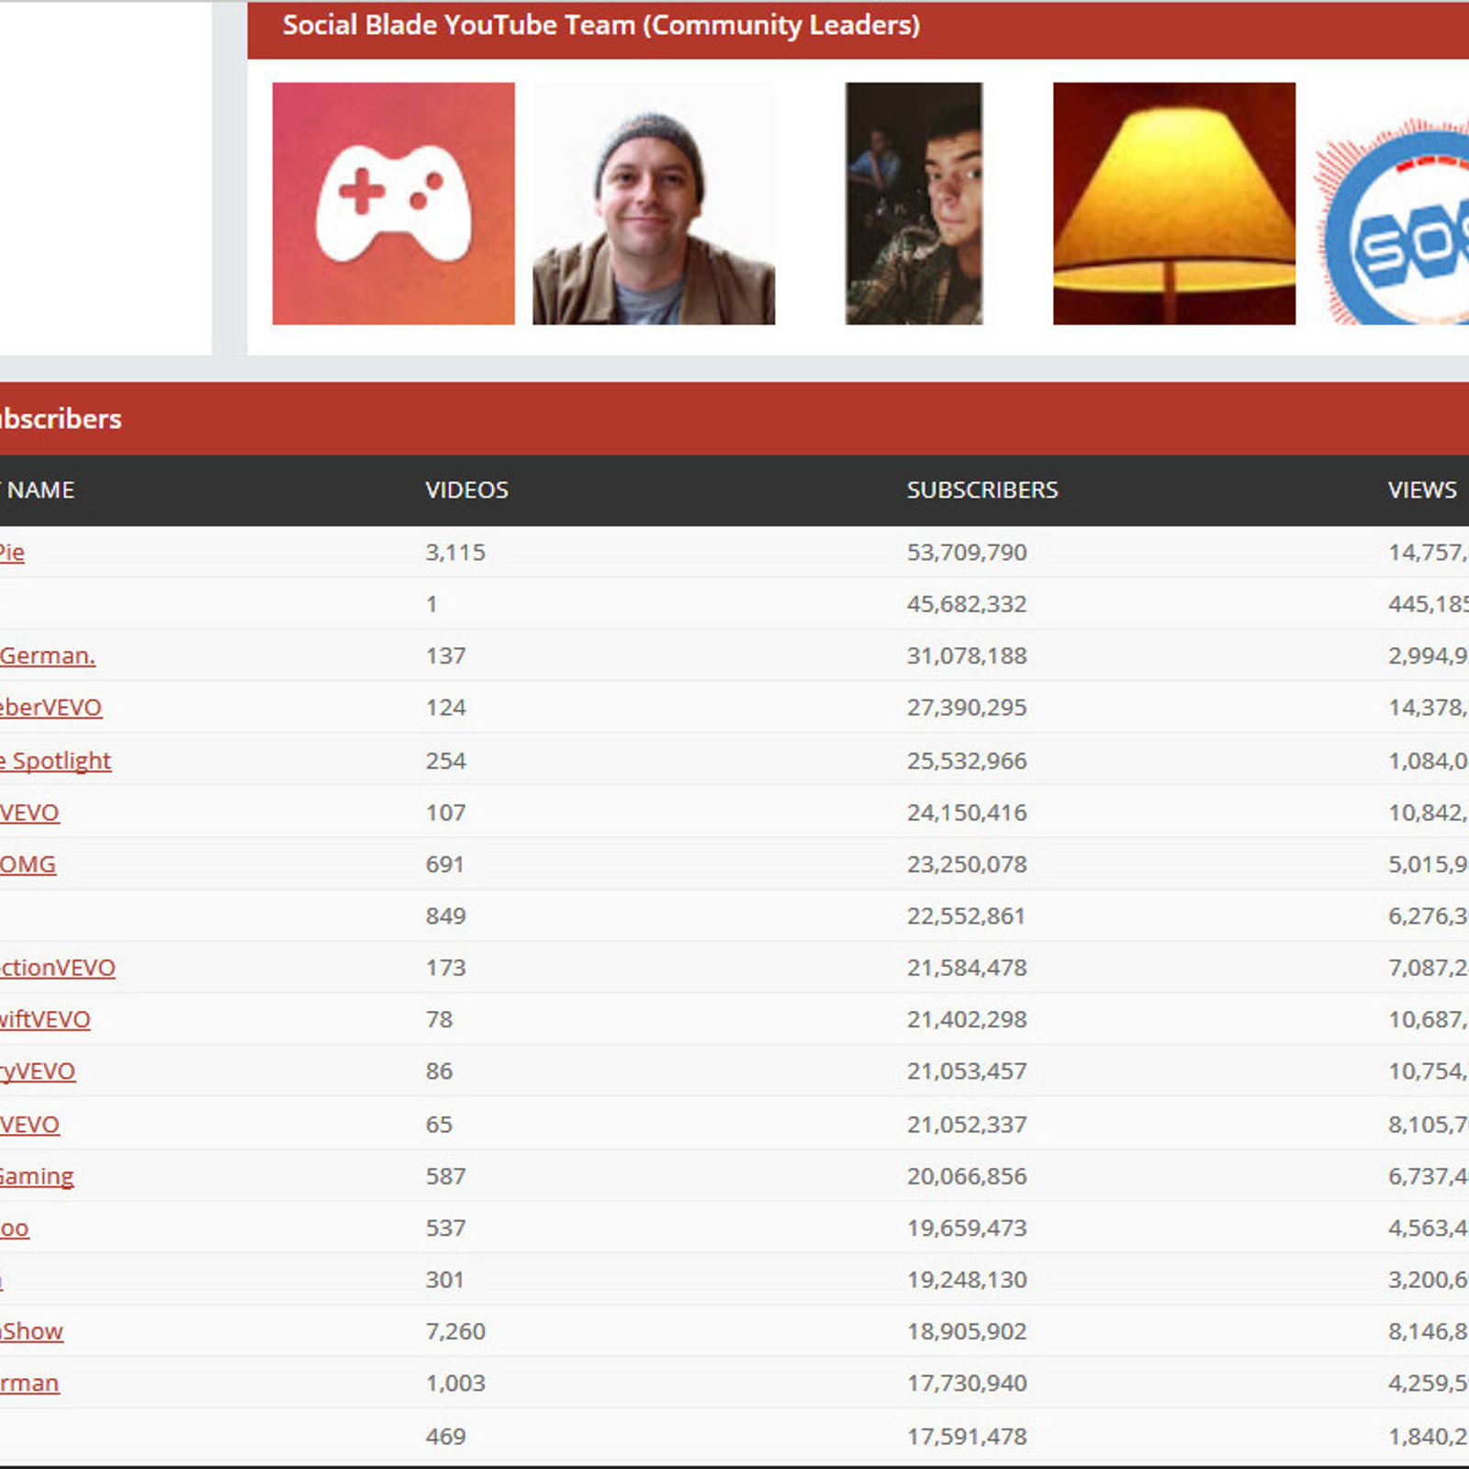Open the 'Gaming' channel link
1469x1469 pixels.
[x=37, y=1176]
